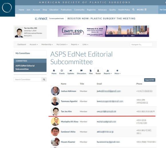Open Advocacy in the top navigation
The width and height of the screenshot is (166, 148).
coord(102,10)
